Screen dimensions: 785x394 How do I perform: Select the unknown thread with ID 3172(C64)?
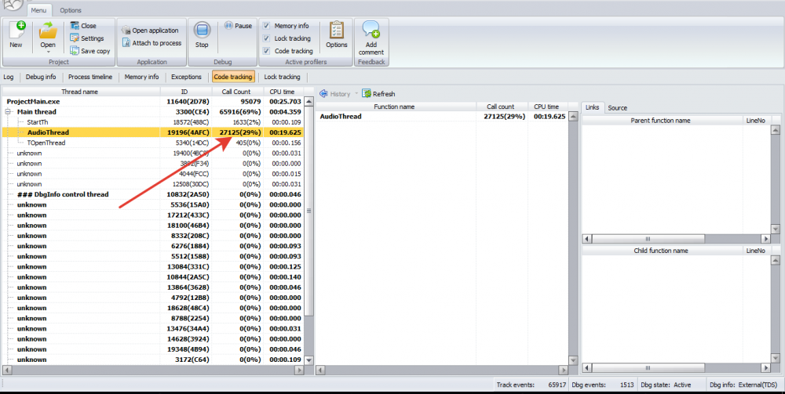[154, 360]
